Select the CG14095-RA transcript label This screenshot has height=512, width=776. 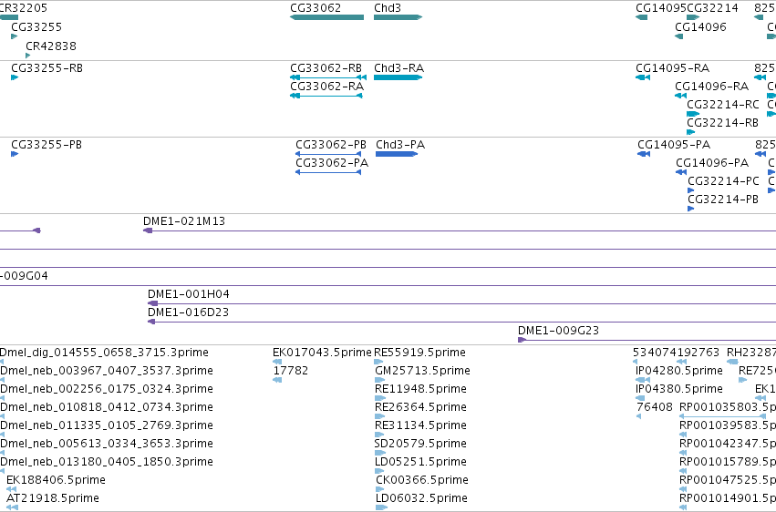(673, 67)
